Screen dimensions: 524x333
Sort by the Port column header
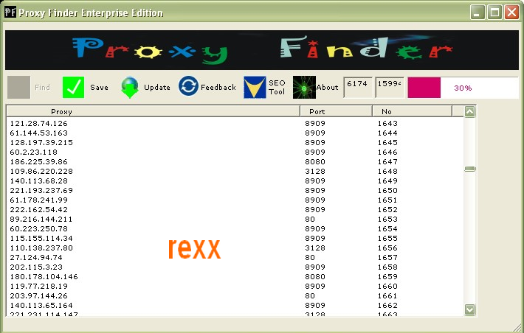click(337, 111)
